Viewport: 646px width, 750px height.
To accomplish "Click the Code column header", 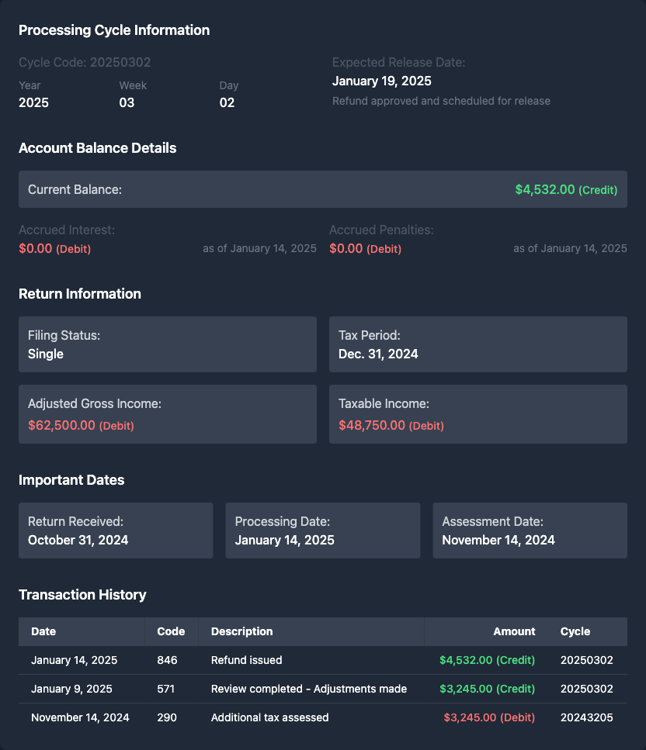I will pos(171,631).
